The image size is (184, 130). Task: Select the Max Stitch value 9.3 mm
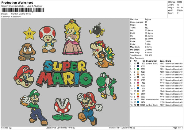click(148, 47)
